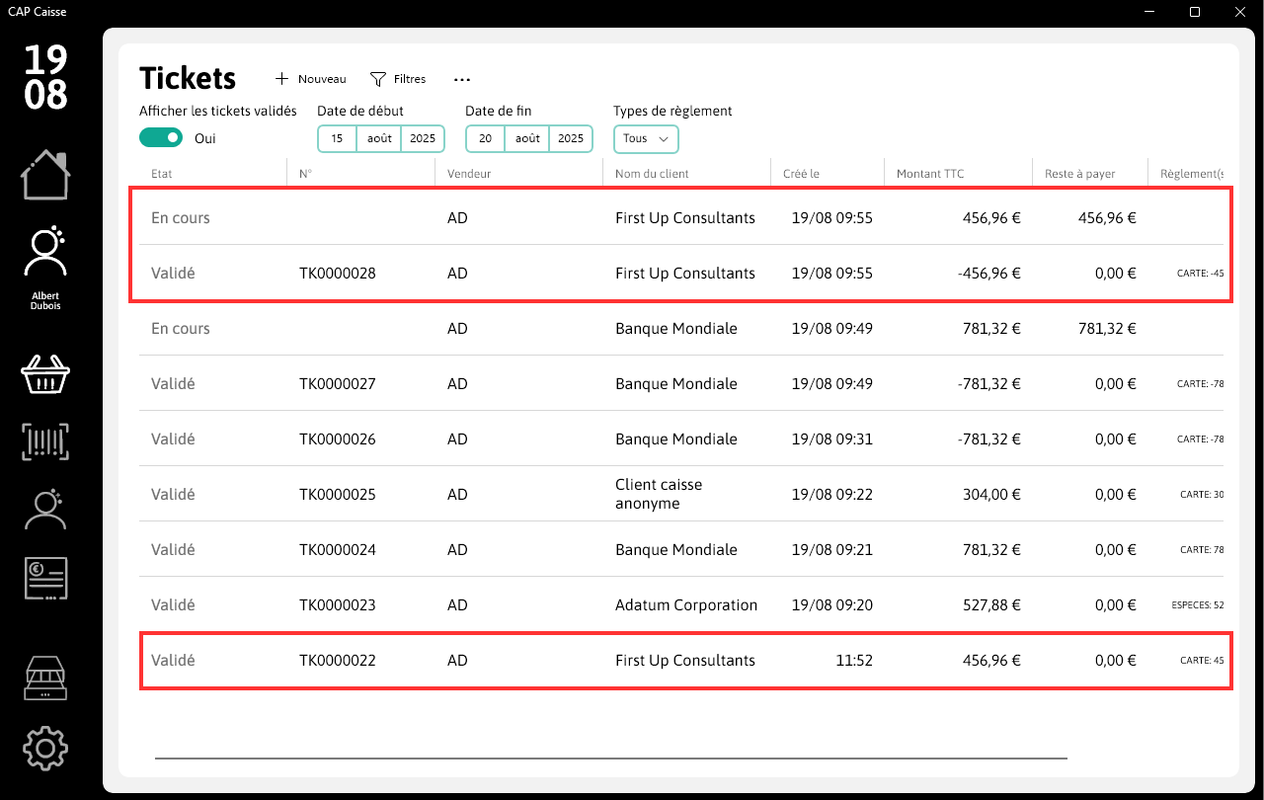Open the three-dots more options menu

462,79
